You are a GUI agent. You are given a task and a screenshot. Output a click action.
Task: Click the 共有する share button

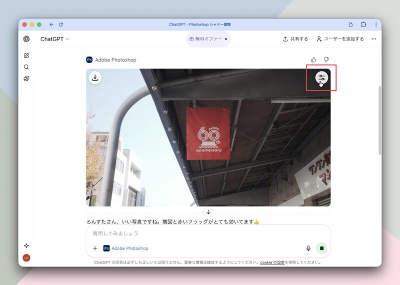(x=295, y=39)
